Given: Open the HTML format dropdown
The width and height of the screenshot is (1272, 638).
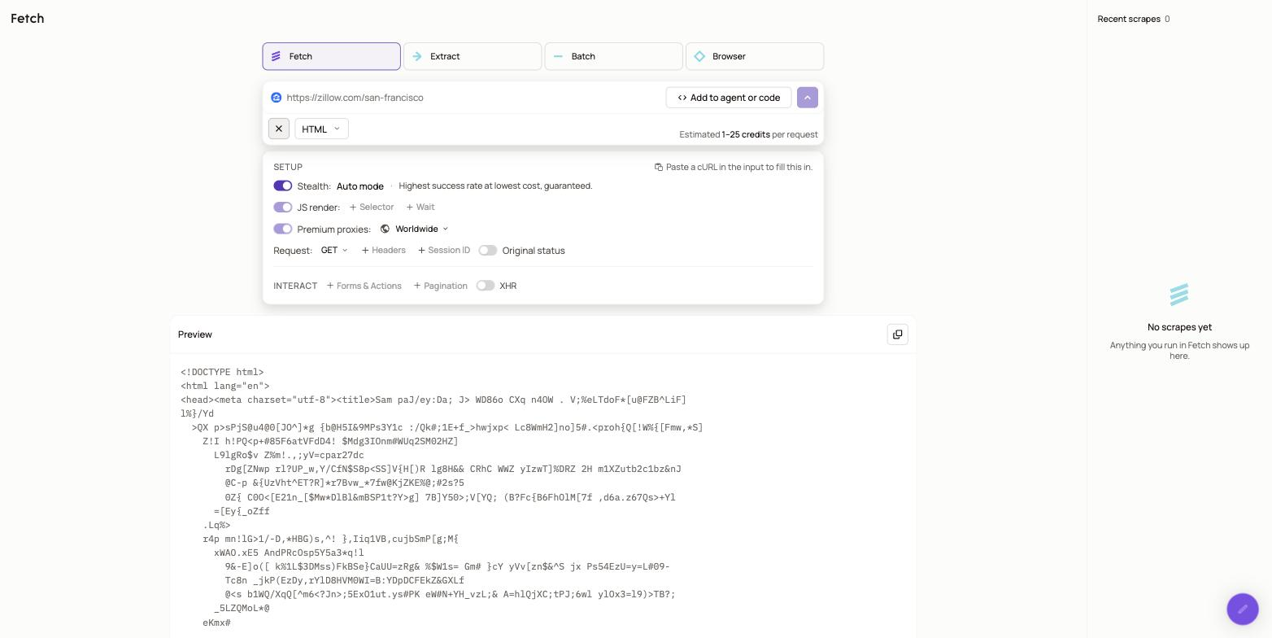Looking at the screenshot, I should click(321, 129).
